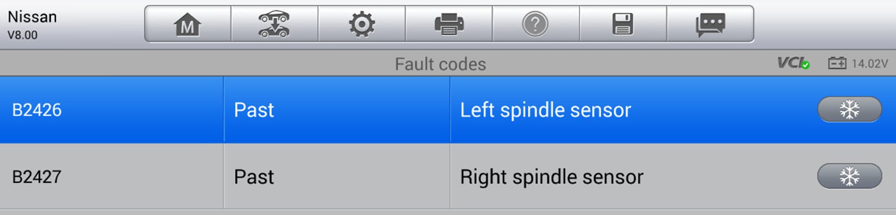This screenshot has height=215, width=896.
Task: Check the VCI connection status icon
Action: point(793,64)
